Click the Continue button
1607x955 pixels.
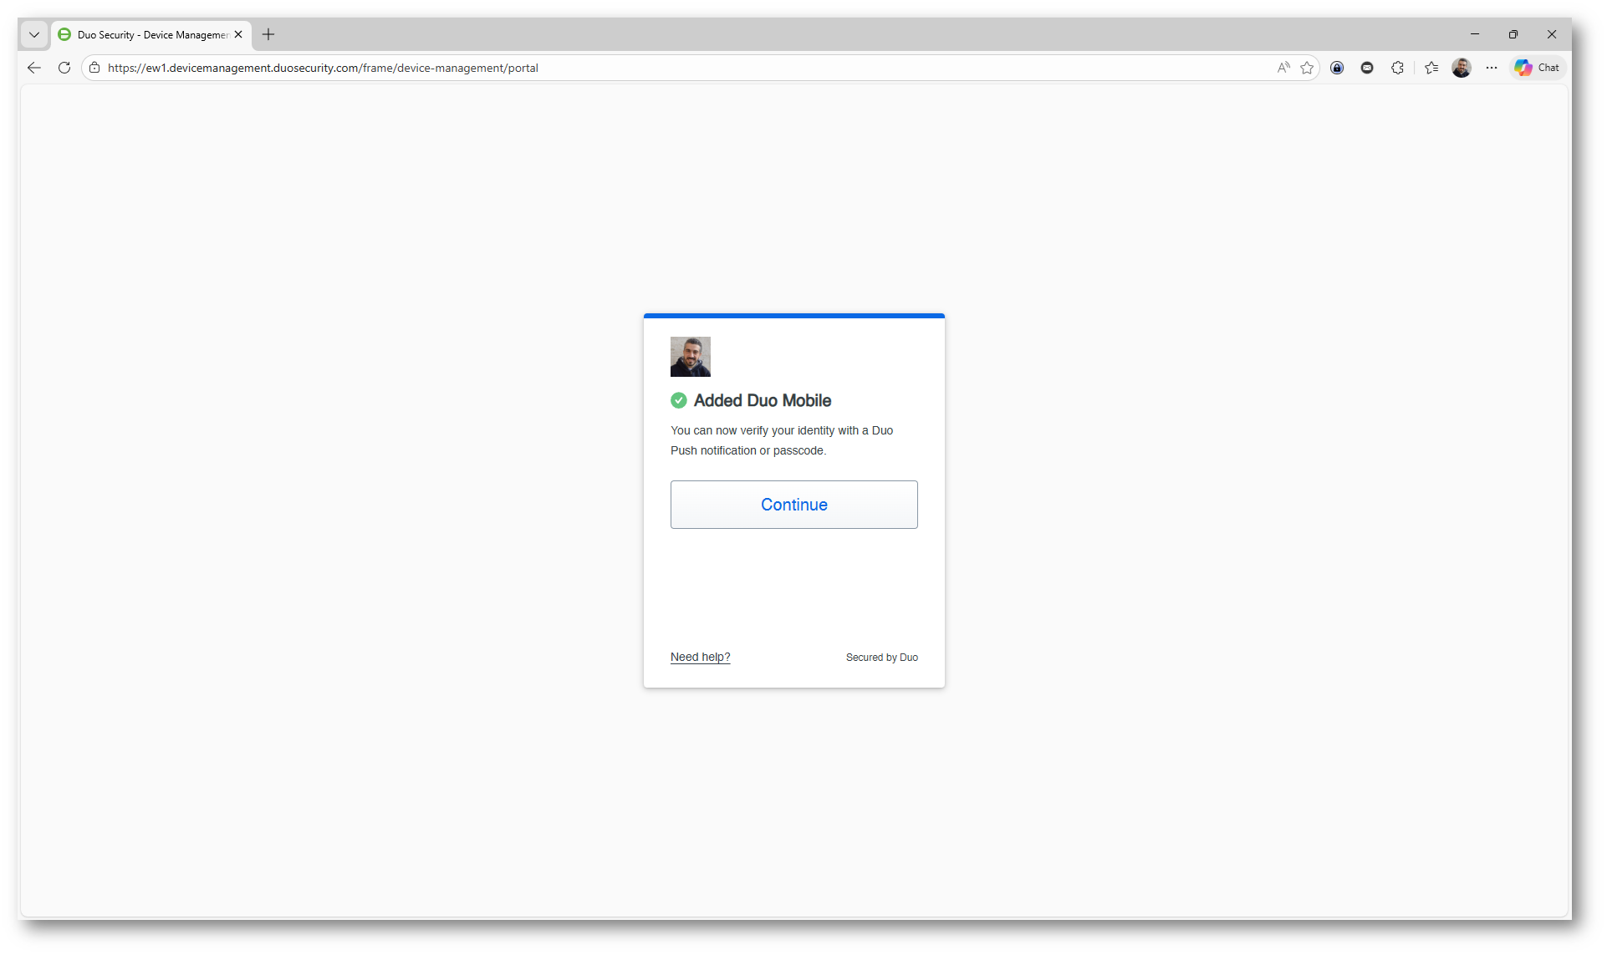[x=793, y=504]
